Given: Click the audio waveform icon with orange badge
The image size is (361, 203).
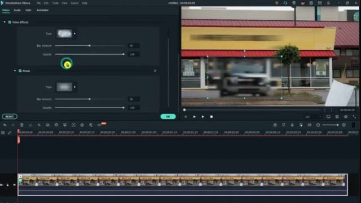Looking at the screenshot, I should [102, 124].
